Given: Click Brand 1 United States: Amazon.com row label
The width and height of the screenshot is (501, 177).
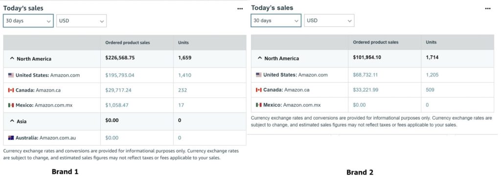Looking at the screenshot, I should [x=47, y=75].
